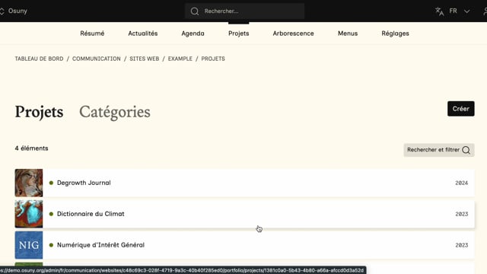Open the Dictionnaire du Climat thumbnail
This screenshot has width=487, height=274.
(x=29, y=214)
